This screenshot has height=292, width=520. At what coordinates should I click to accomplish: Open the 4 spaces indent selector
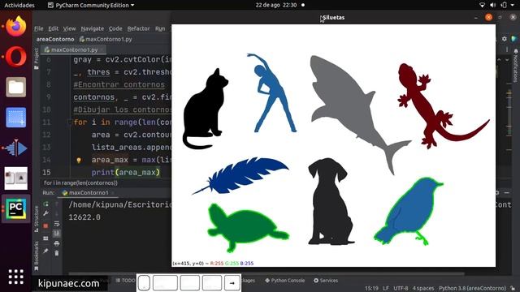423,289
